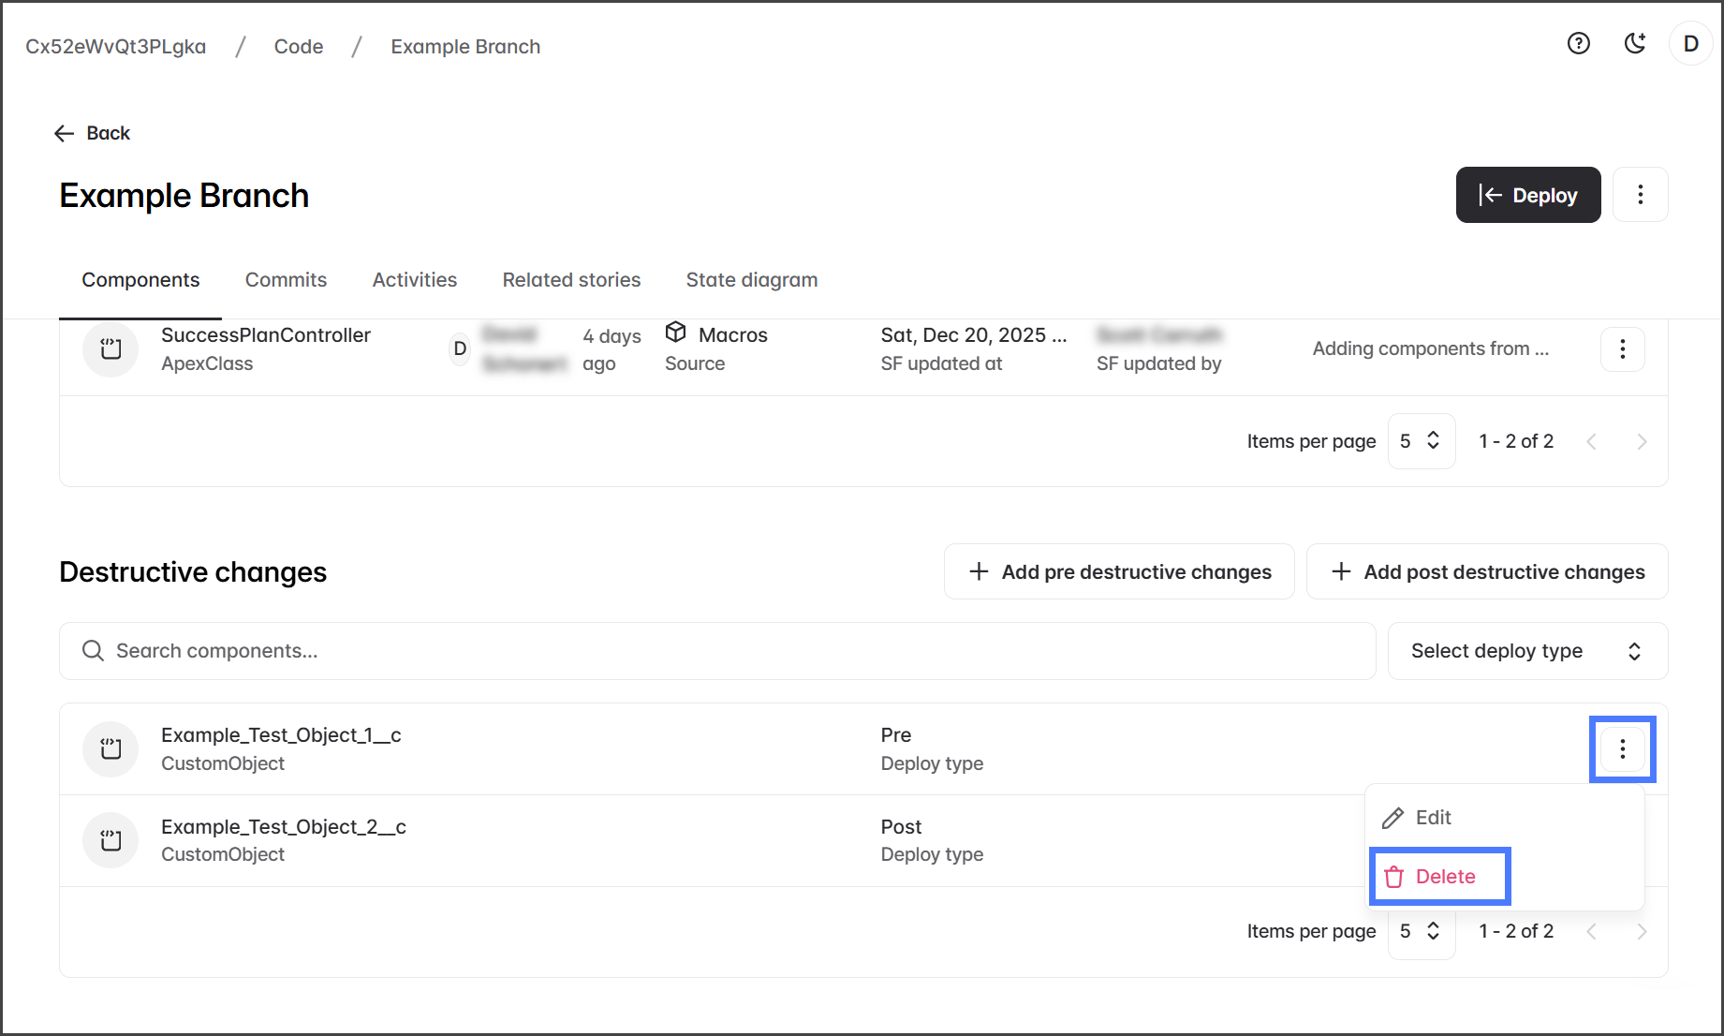Viewport: 1724px width, 1036px height.
Task: Click the SuccessPlanController component icon
Action: pos(111,349)
